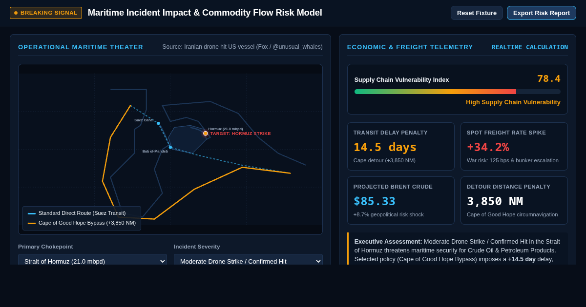Screen dimensions: 586x307
Task: Click the Transit Delay Penalty card
Action: (x=401, y=146)
